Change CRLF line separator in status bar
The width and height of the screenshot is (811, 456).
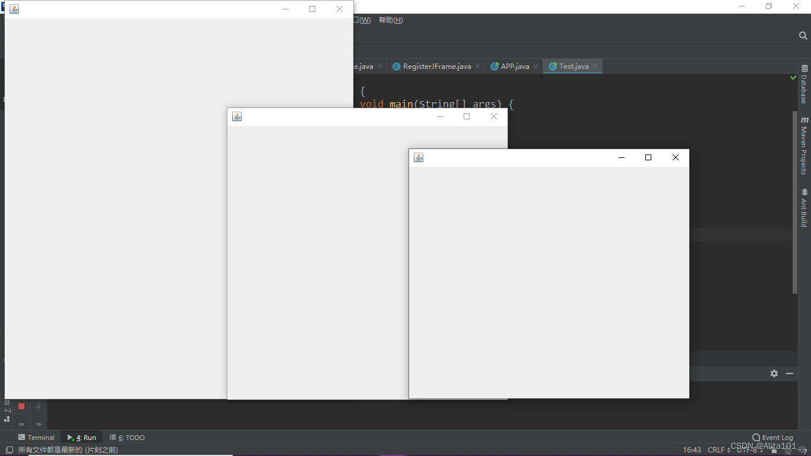[719, 450]
